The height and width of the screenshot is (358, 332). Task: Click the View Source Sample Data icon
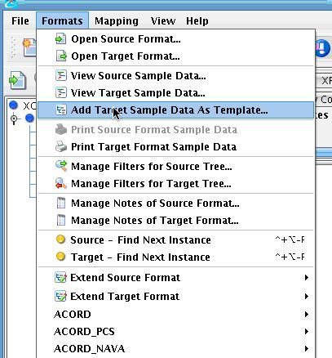point(60,76)
